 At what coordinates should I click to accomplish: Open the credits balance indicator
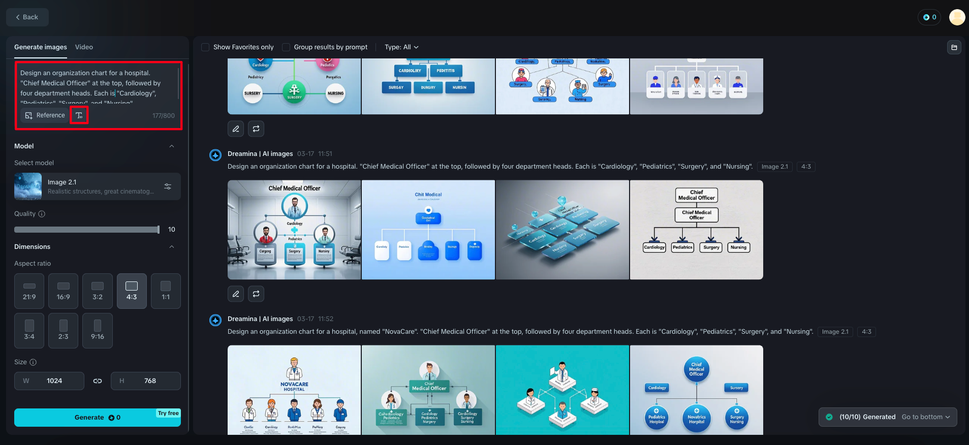click(929, 17)
